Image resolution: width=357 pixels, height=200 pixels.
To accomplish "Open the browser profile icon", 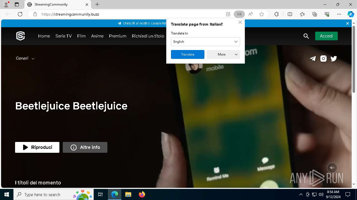I will point(6,4).
